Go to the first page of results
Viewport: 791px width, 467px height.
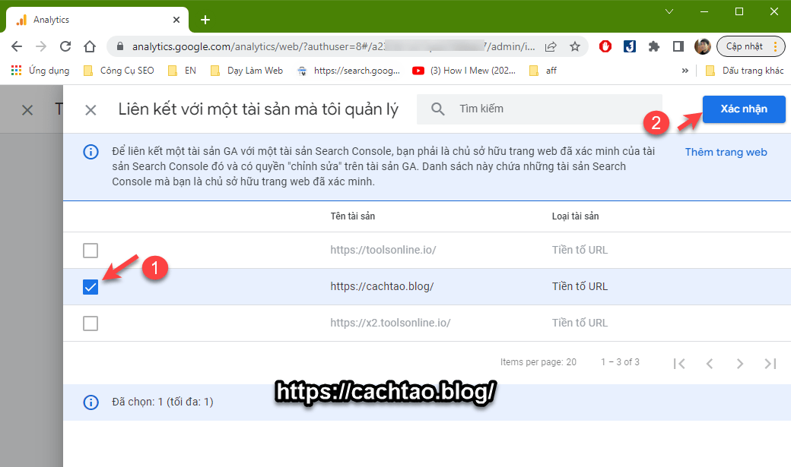click(679, 364)
